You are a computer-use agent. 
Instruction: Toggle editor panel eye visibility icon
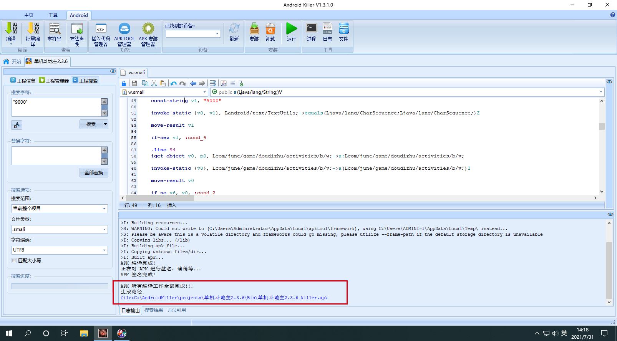tap(609, 82)
